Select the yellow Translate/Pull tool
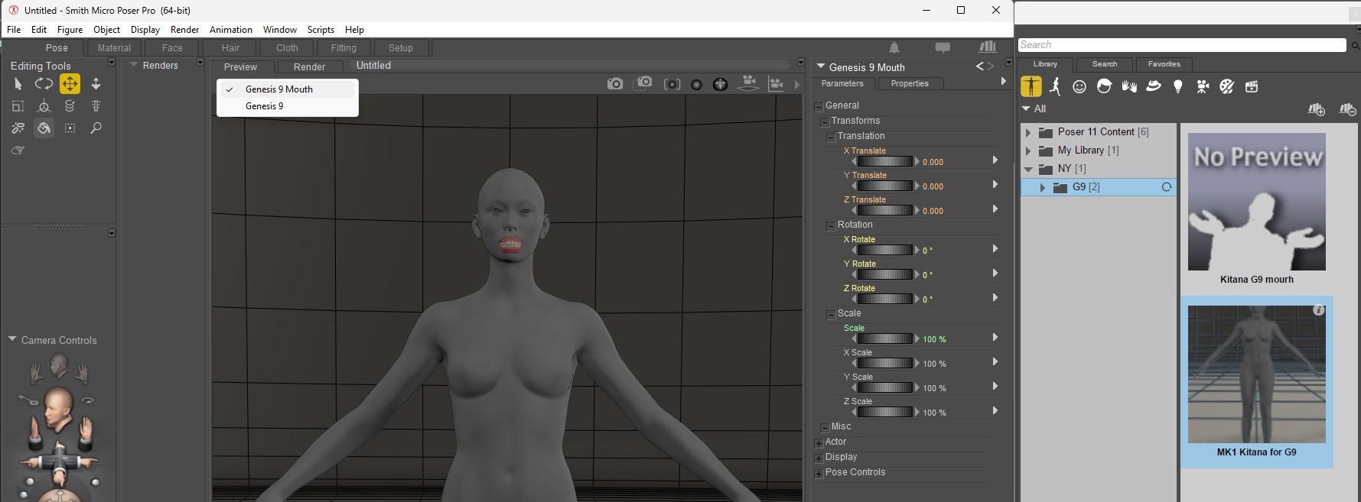The width and height of the screenshot is (1361, 502). coord(70,84)
